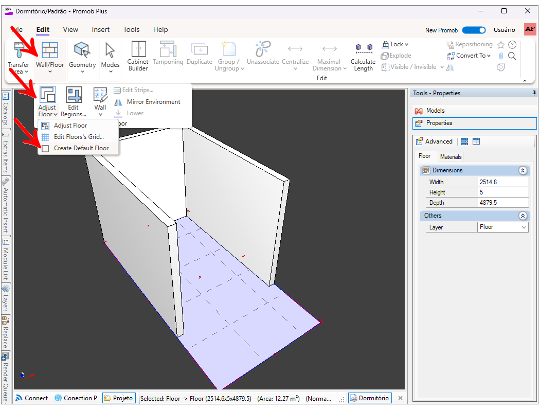The image size is (540, 409).
Task: Click the Projeto button
Action: 119,398
